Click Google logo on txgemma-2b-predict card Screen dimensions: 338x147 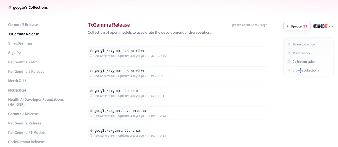pyautogui.click(x=91, y=51)
